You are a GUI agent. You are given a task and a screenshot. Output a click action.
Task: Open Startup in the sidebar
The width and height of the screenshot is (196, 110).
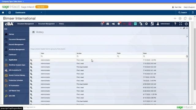[16, 34]
